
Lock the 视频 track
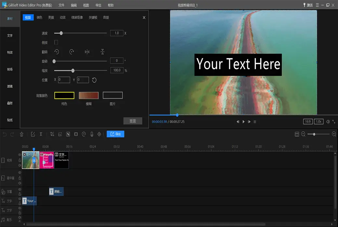pyautogui.click(x=19, y=160)
